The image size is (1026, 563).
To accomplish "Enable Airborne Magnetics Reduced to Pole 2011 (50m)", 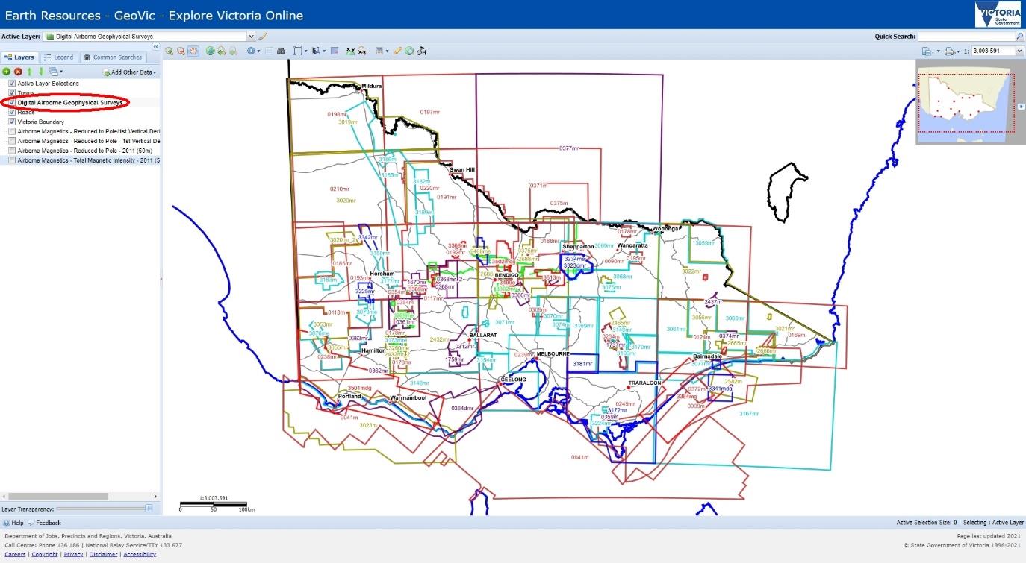I will tap(12, 151).
